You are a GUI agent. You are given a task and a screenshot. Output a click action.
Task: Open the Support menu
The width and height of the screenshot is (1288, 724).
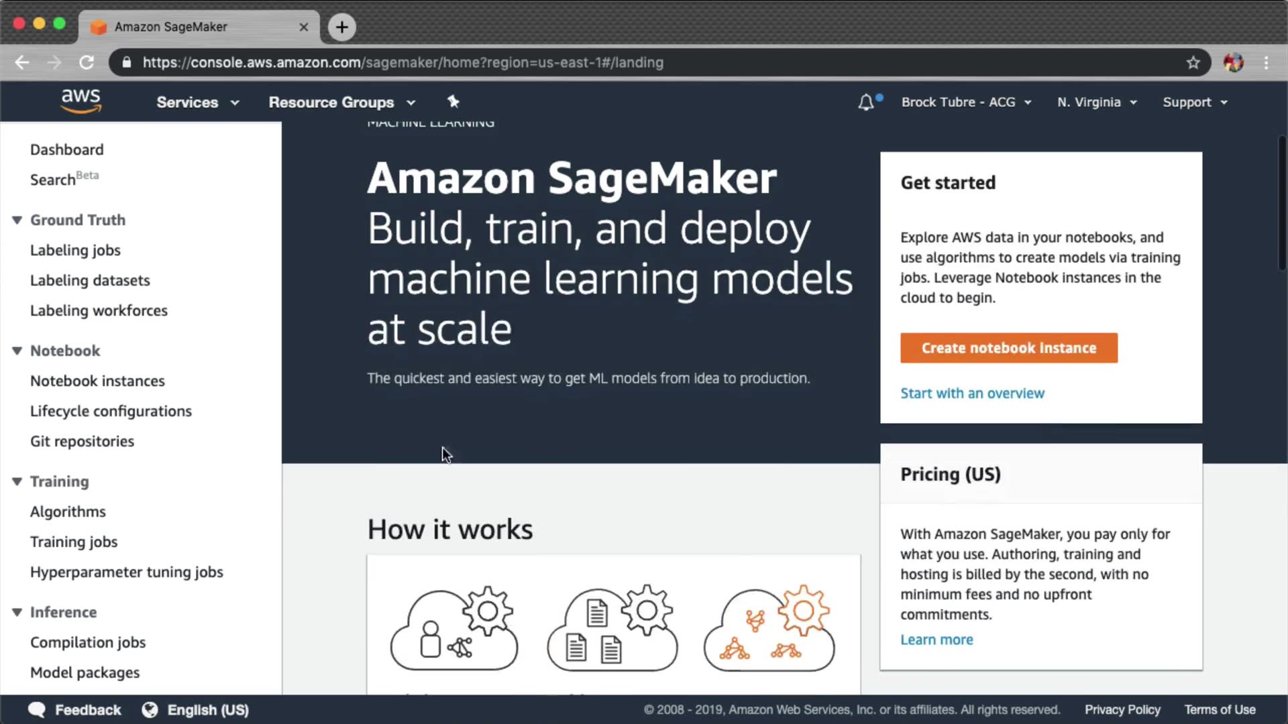1195,103
